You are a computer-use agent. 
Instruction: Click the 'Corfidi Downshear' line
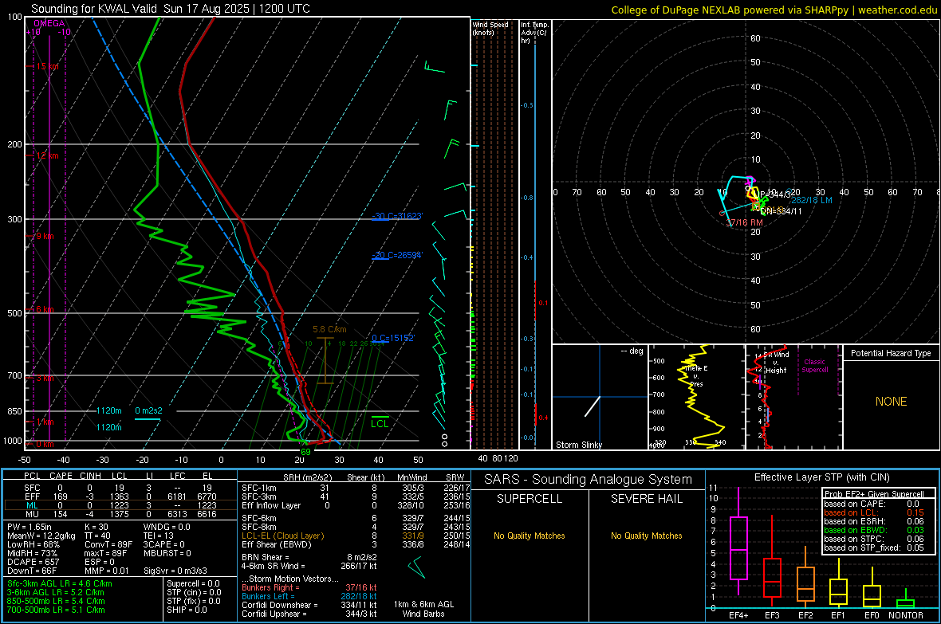309,605
